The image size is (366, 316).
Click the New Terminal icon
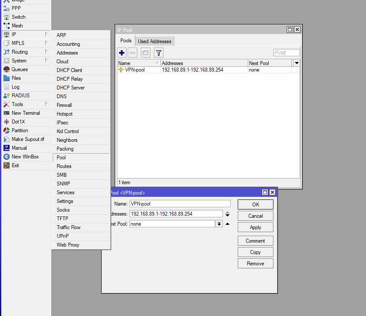click(x=7, y=113)
